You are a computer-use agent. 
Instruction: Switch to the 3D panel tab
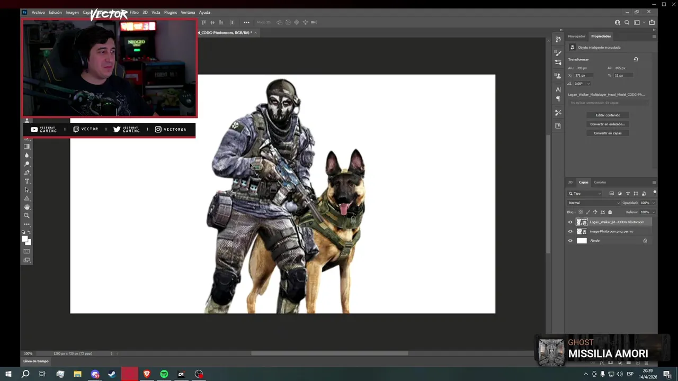(570, 182)
